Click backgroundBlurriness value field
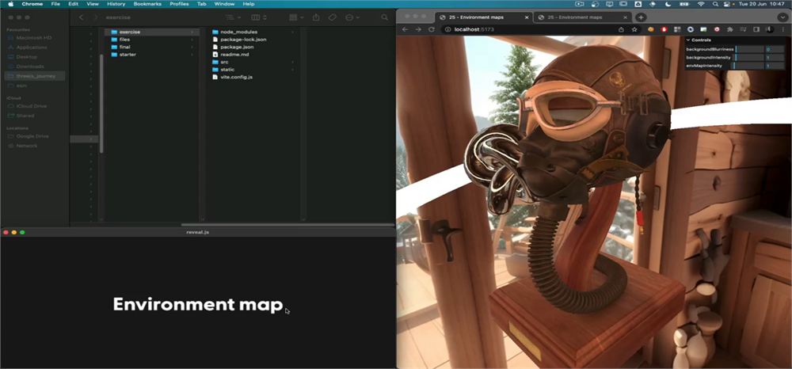This screenshot has height=369, width=792. click(776, 49)
